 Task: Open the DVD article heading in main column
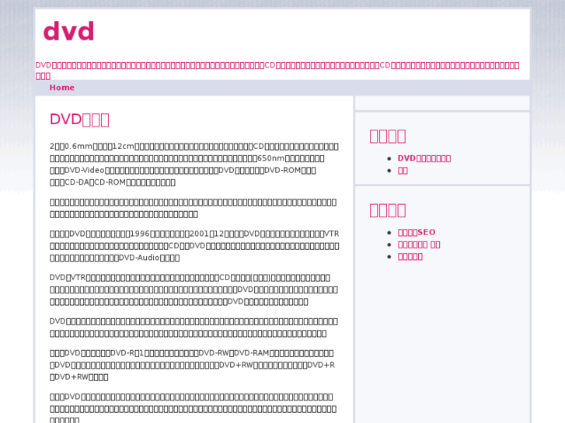(x=79, y=120)
